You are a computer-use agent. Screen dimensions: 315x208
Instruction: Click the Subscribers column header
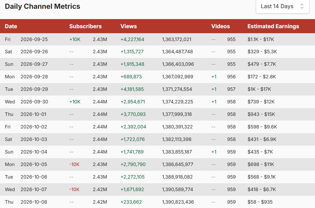[x=85, y=26]
